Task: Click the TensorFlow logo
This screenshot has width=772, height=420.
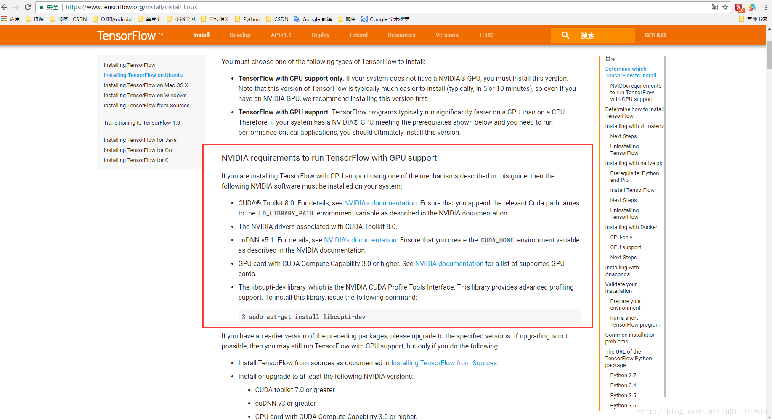Action: point(130,36)
